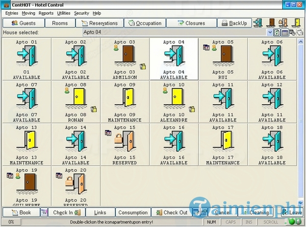
Task: Select the Apto 16 available door icon
Action: pos(174,141)
